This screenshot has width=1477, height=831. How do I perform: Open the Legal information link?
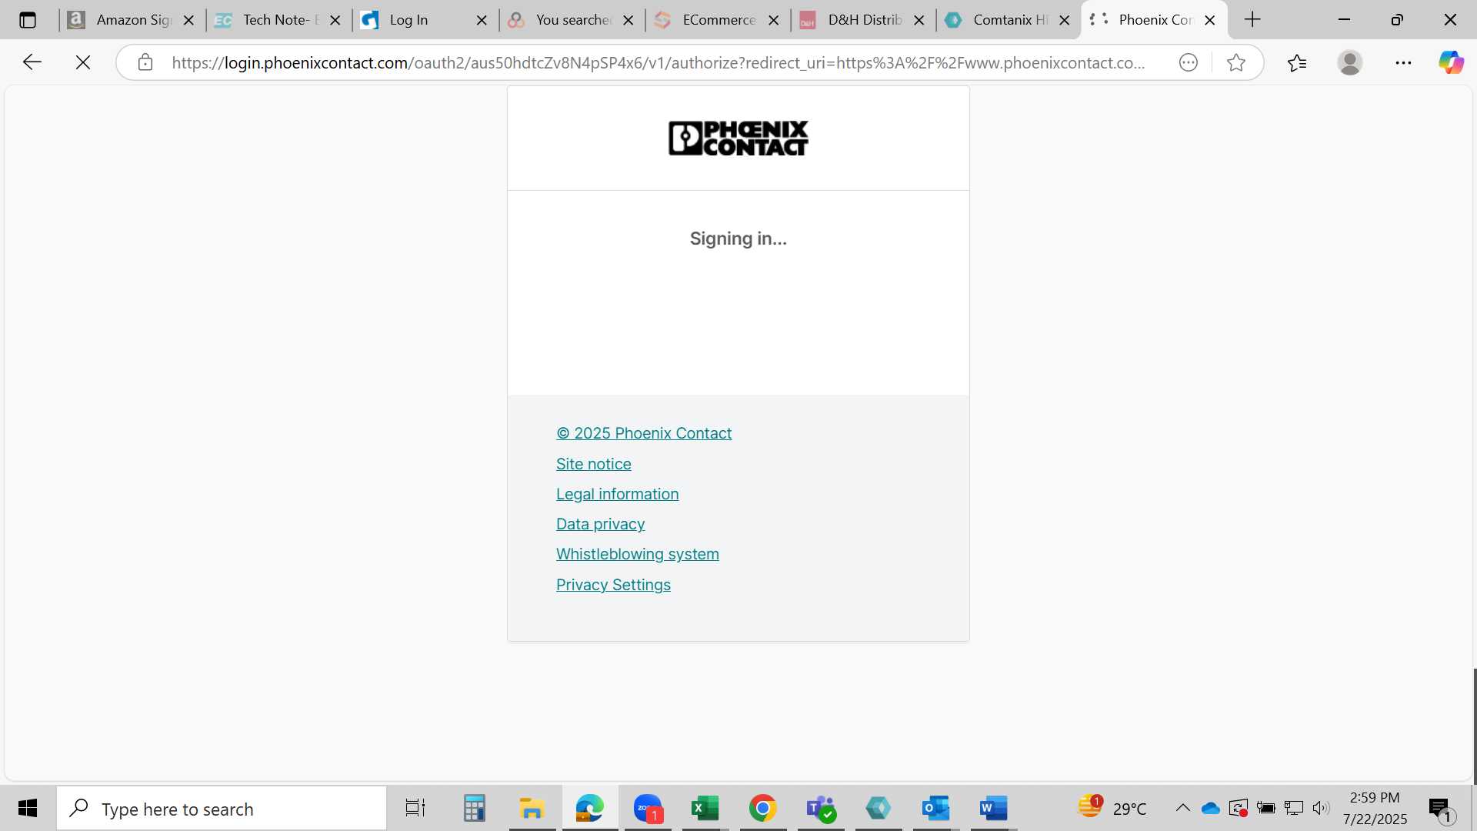[x=618, y=494]
